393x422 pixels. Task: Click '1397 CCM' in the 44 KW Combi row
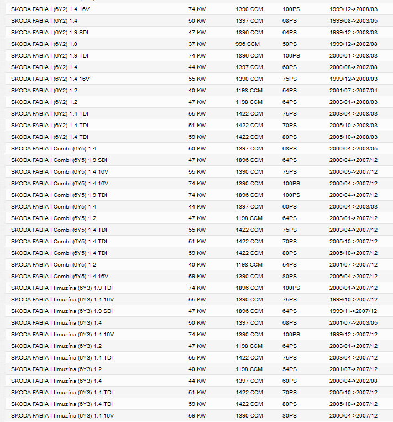coord(249,207)
